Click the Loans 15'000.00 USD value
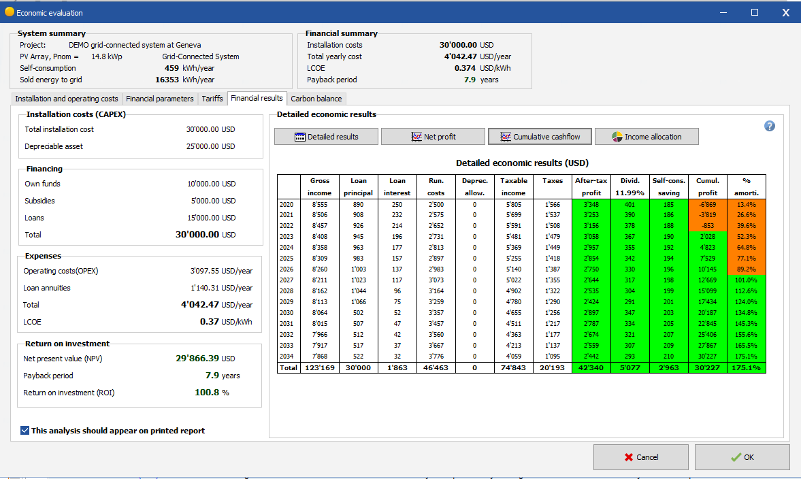The width and height of the screenshot is (801, 479). 211,218
